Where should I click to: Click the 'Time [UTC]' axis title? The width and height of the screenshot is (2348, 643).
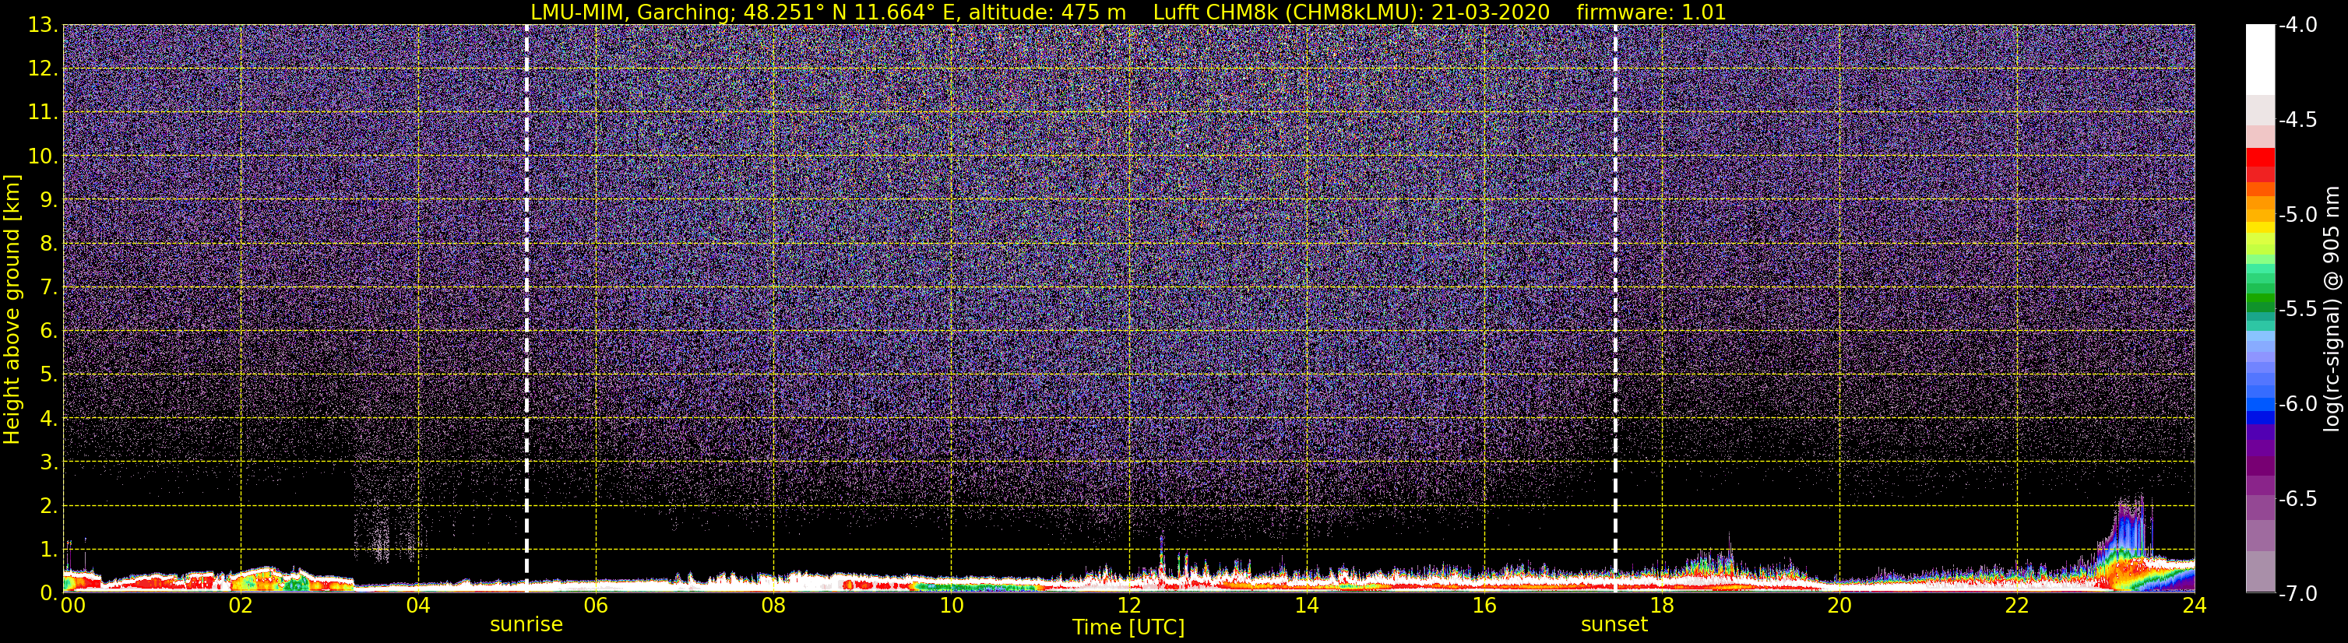[1128, 627]
